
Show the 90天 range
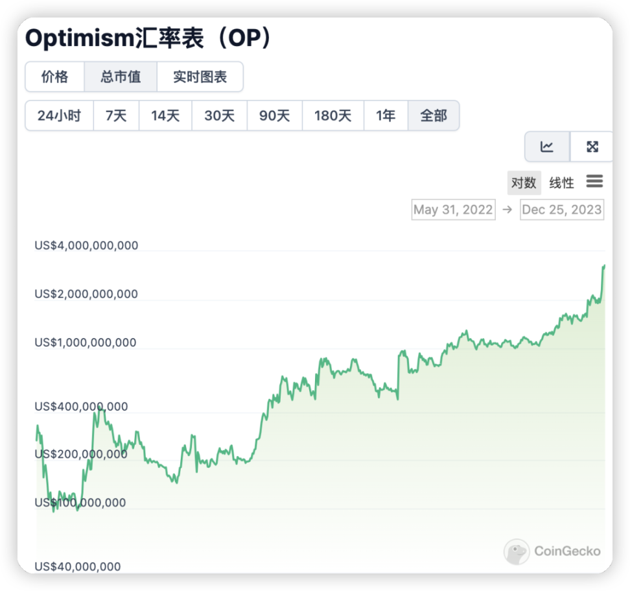pyautogui.click(x=274, y=115)
